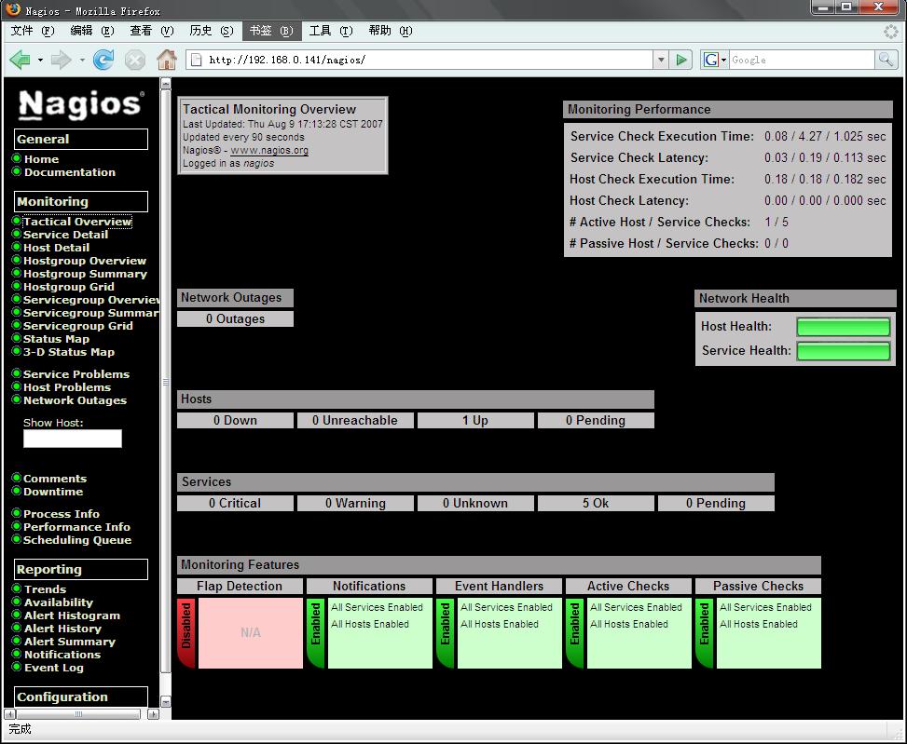The width and height of the screenshot is (907, 744).
Task: Click the address bar URL field
Action: pos(429,60)
